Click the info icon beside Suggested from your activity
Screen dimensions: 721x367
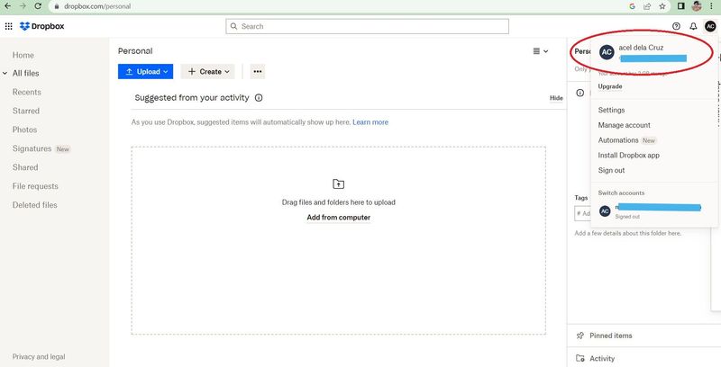pyautogui.click(x=259, y=98)
